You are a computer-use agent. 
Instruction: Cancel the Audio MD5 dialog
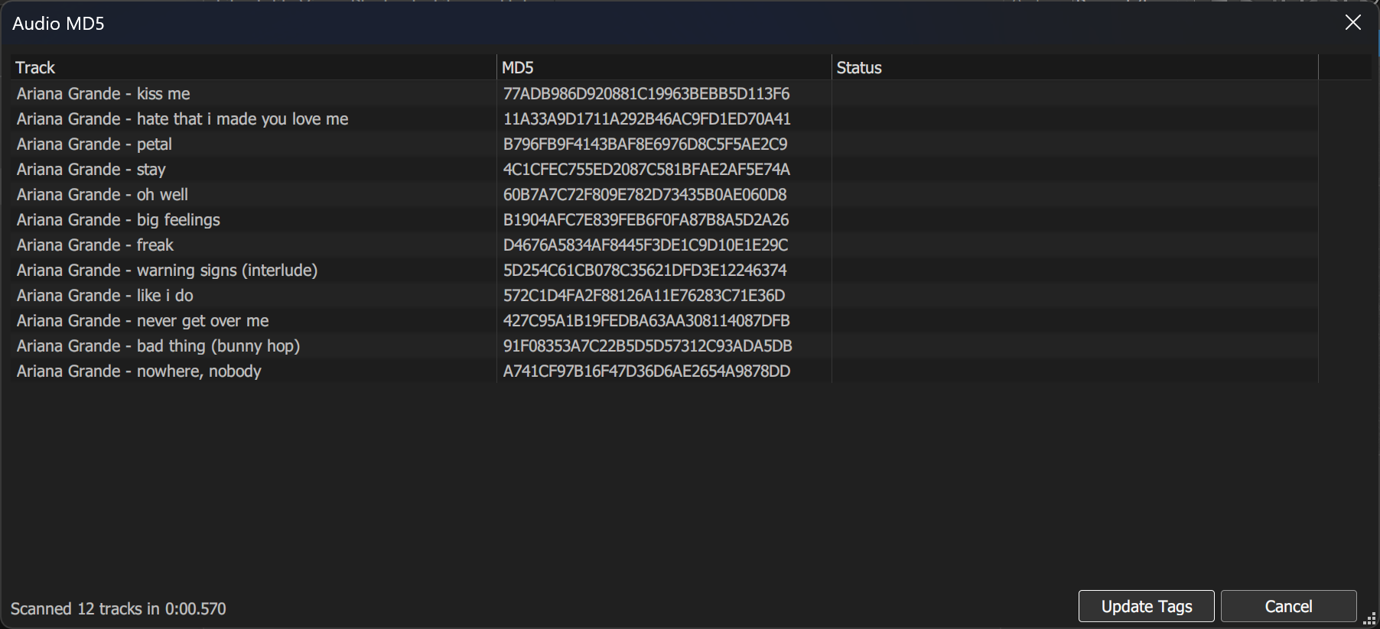point(1288,606)
